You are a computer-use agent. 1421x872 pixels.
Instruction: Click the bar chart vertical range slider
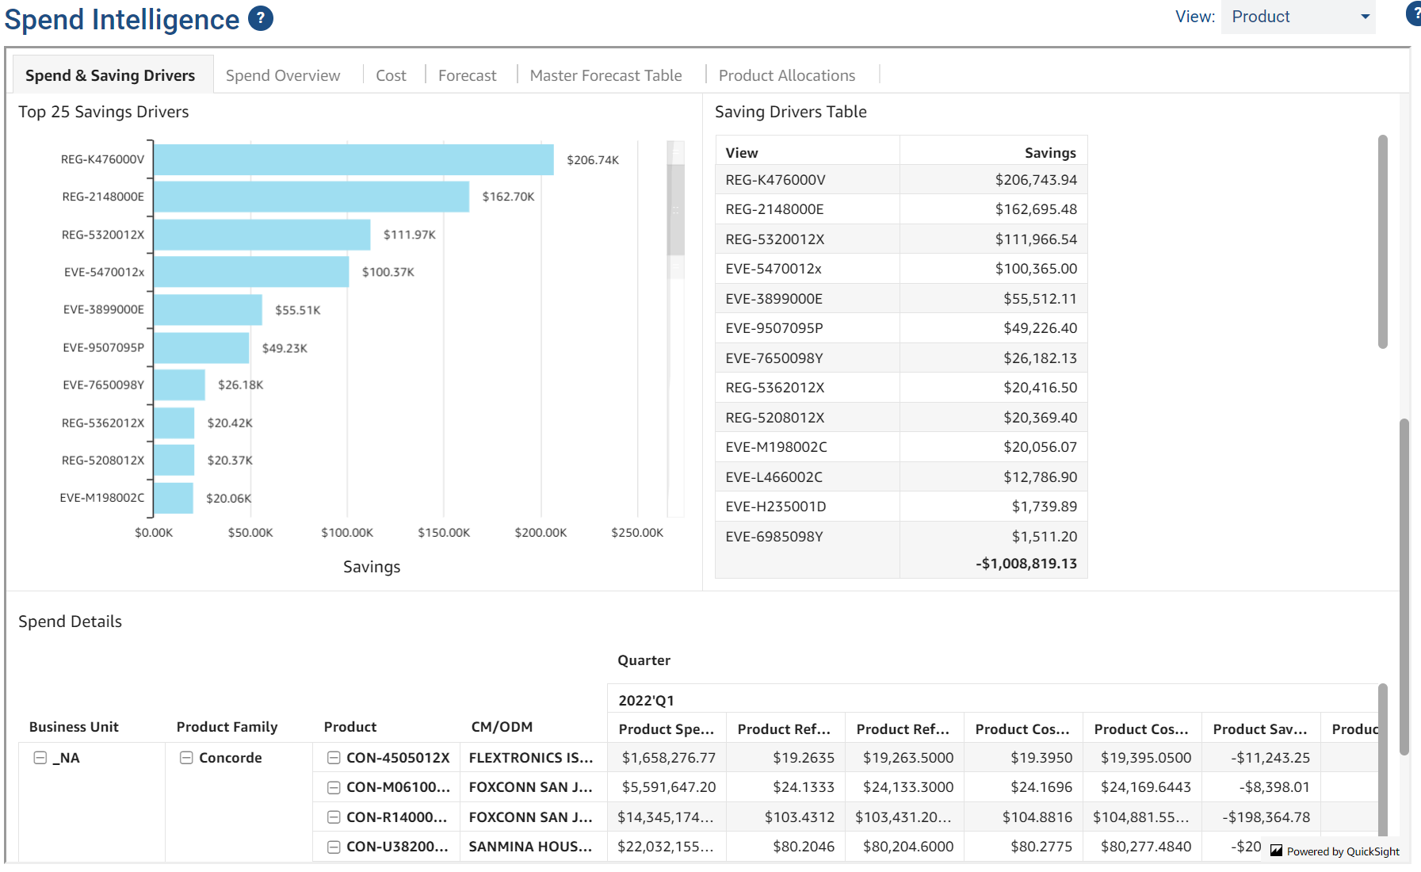(675, 210)
